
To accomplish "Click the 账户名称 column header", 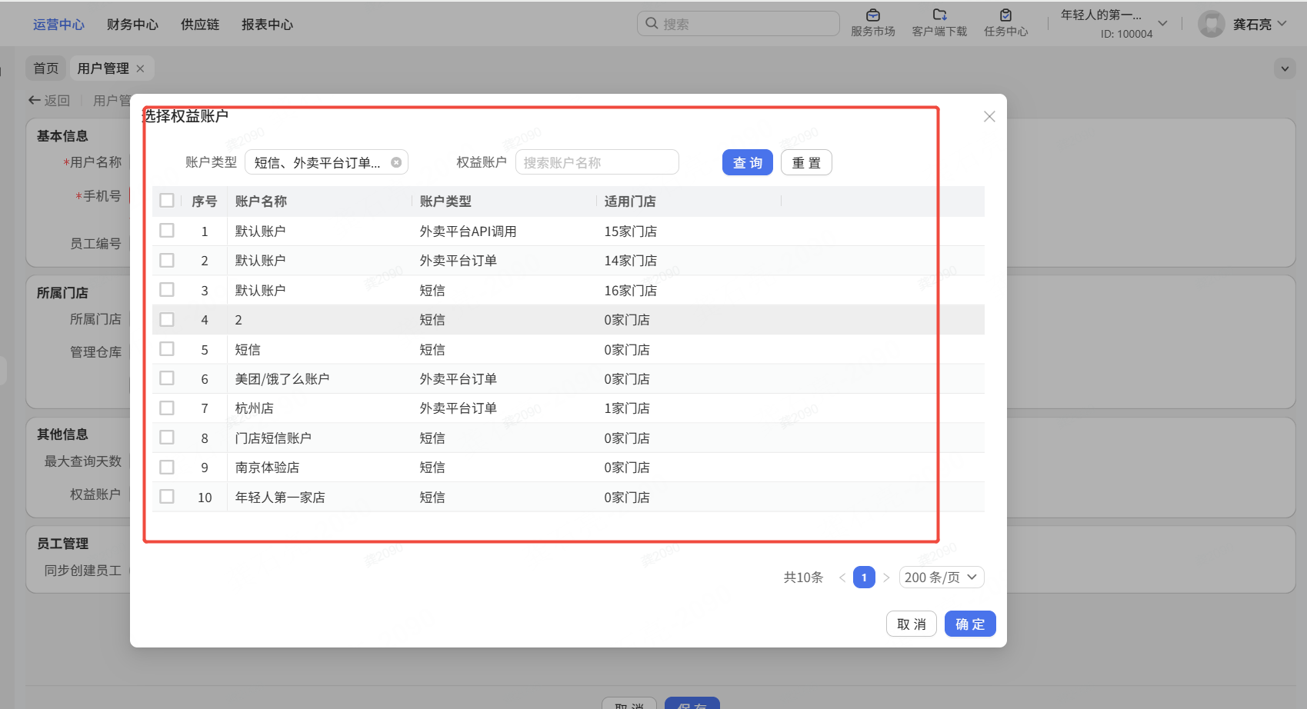I will pyautogui.click(x=261, y=201).
